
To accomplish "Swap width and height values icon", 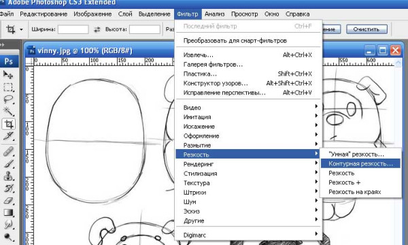I will coord(97,29).
